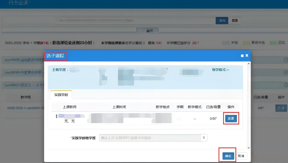The image size is (288, 163).
Task: Expand the 运动损伤与预防 course row chevron
Action: [286, 60]
